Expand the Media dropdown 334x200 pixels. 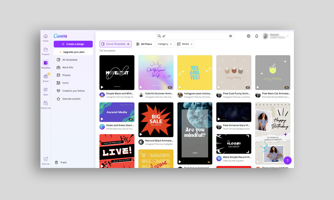[185, 44]
